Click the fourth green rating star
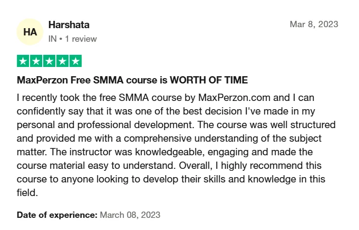Screen dimensions: 359x230 (62, 61)
